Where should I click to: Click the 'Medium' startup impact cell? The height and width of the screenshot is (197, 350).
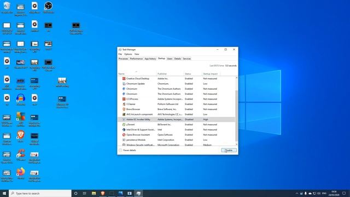click(207, 145)
